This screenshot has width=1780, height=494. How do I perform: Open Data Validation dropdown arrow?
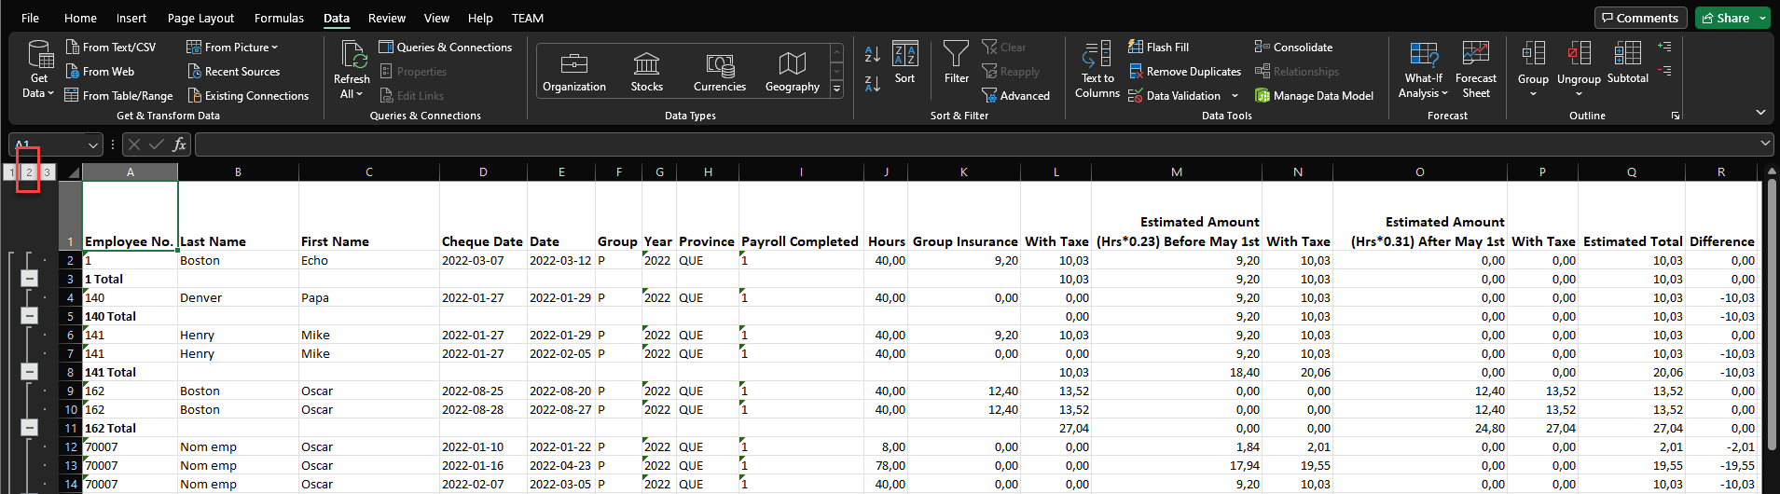tap(1235, 95)
